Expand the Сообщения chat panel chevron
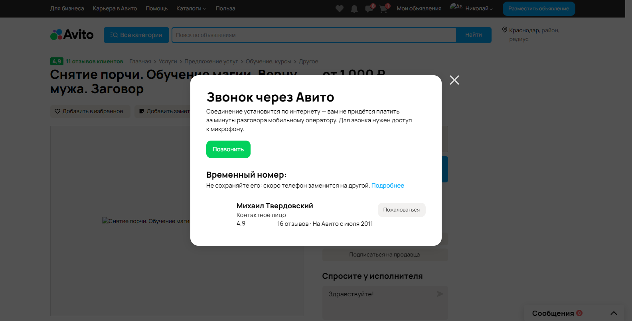Screen dimensions: 632x321 coord(614,313)
